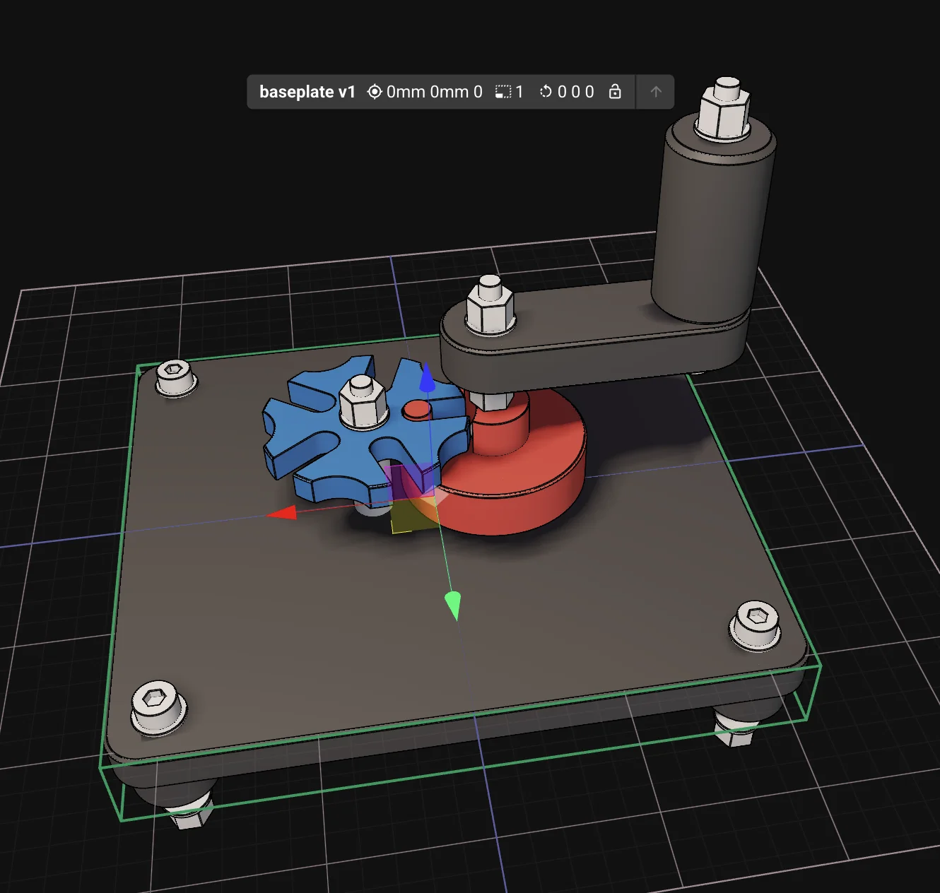Click the '0 0 0' rotation value
The height and width of the screenshot is (893, 940).
coord(576,92)
